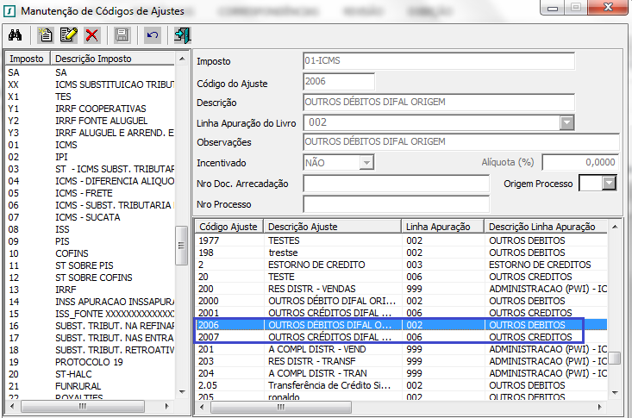The height and width of the screenshot is (418, 632).
Task: Click the binoculars search icon
Action: coord(15,35)
